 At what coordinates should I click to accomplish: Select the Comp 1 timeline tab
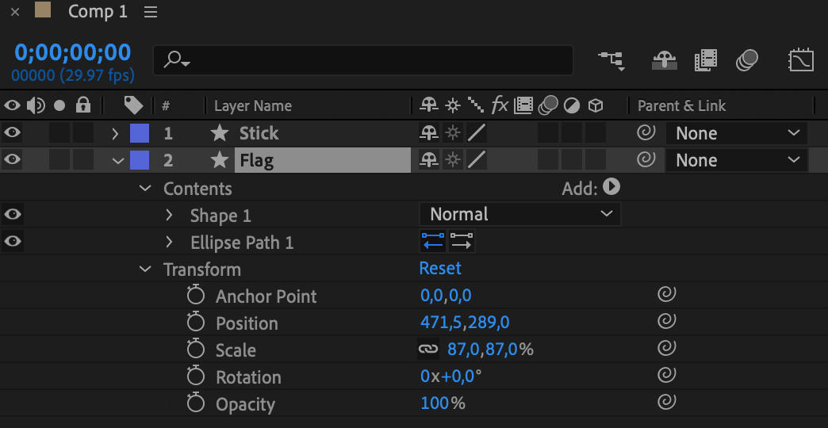[x=97, y=12]
